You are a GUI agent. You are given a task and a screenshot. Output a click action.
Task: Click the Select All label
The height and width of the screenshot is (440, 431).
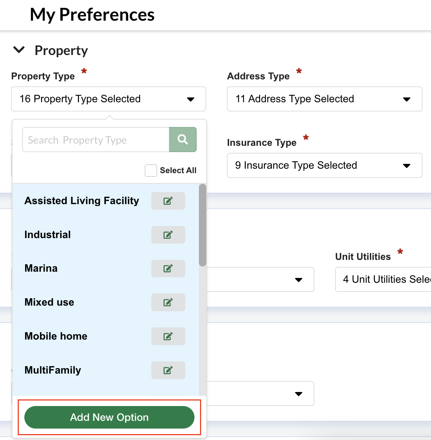coord(178,170)
